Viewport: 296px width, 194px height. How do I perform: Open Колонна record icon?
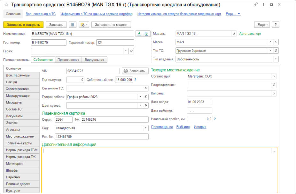[274, 93]
